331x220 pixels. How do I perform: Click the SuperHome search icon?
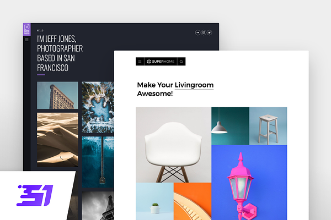click(x=181, y=62)
